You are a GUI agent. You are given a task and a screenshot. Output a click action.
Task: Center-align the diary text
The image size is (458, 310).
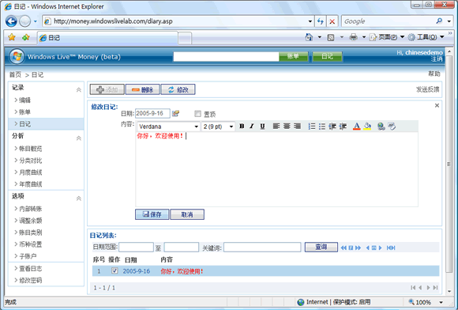pos(287,126)
